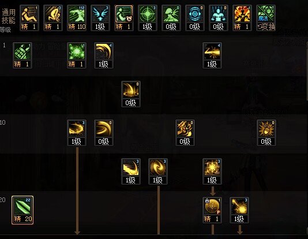
Task: Click the green sparkle burst skill icon
Action: (x=77, y=55)
